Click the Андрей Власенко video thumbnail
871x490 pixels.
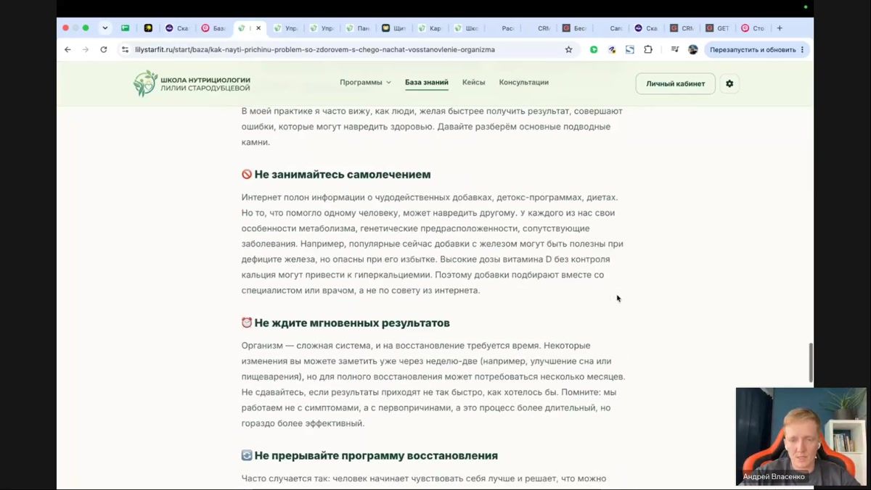pyautogui.click(x=801, y=436)
